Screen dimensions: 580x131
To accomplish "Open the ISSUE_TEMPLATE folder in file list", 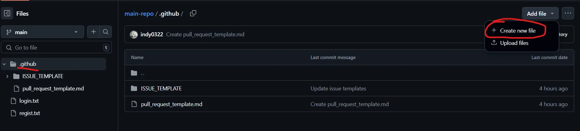I will click(161, 89).
